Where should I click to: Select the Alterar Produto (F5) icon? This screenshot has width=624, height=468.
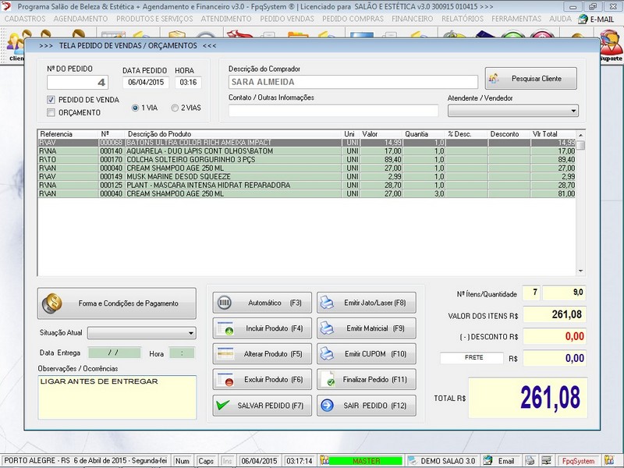pos(225,354)
